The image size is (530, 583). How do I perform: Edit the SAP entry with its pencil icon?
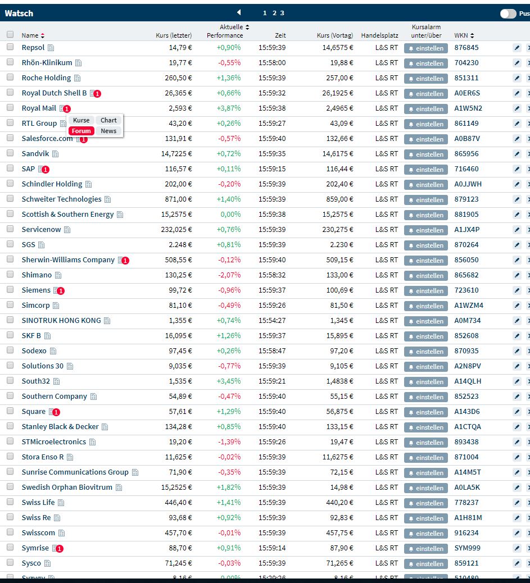coord(517,169)
